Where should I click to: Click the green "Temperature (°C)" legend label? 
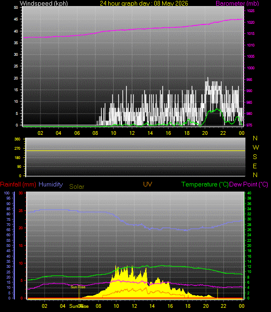(x=205, y=185)
